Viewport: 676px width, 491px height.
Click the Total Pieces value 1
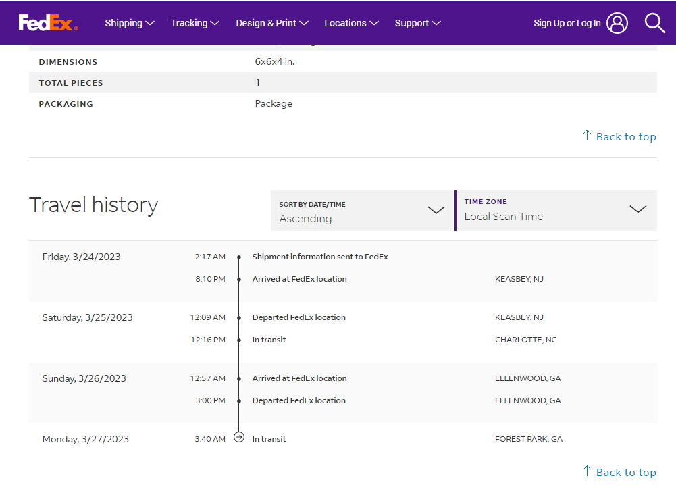257,82
